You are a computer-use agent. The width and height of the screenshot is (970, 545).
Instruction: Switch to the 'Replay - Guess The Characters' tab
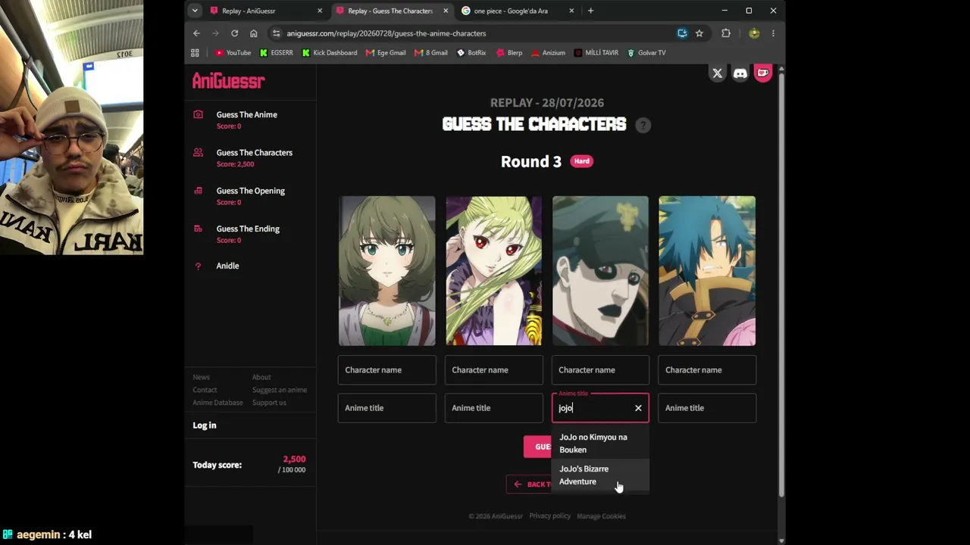click(x=393, y=11)
